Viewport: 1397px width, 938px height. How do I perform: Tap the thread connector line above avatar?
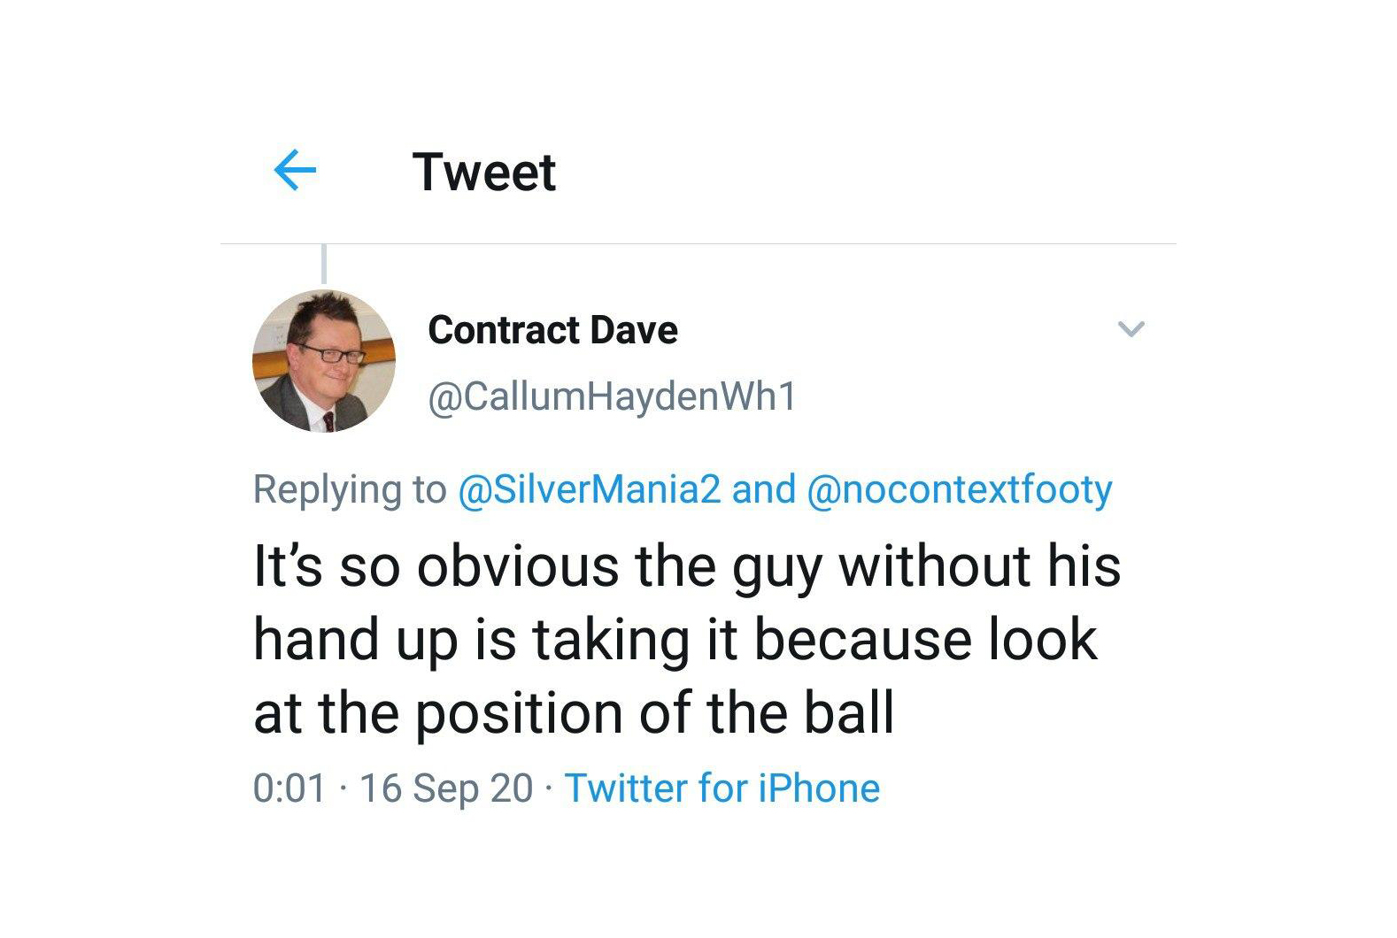pos(324,264)
